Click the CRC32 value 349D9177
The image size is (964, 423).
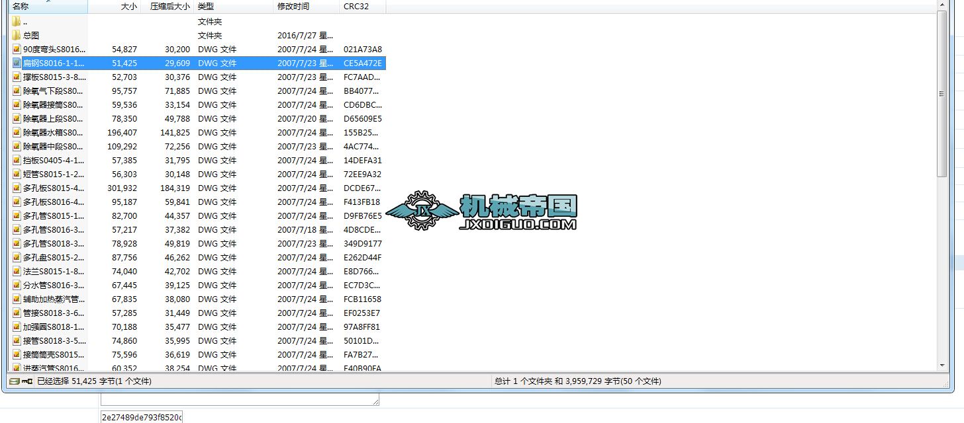(x=363, y=244)
